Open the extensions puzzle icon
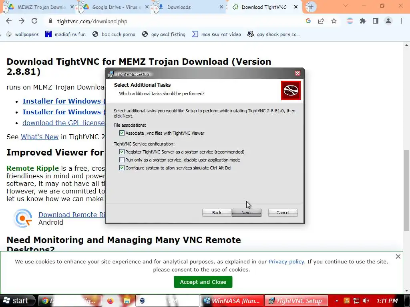The width and height of the screenshot is (410, 307). click(x=363, y=21)
